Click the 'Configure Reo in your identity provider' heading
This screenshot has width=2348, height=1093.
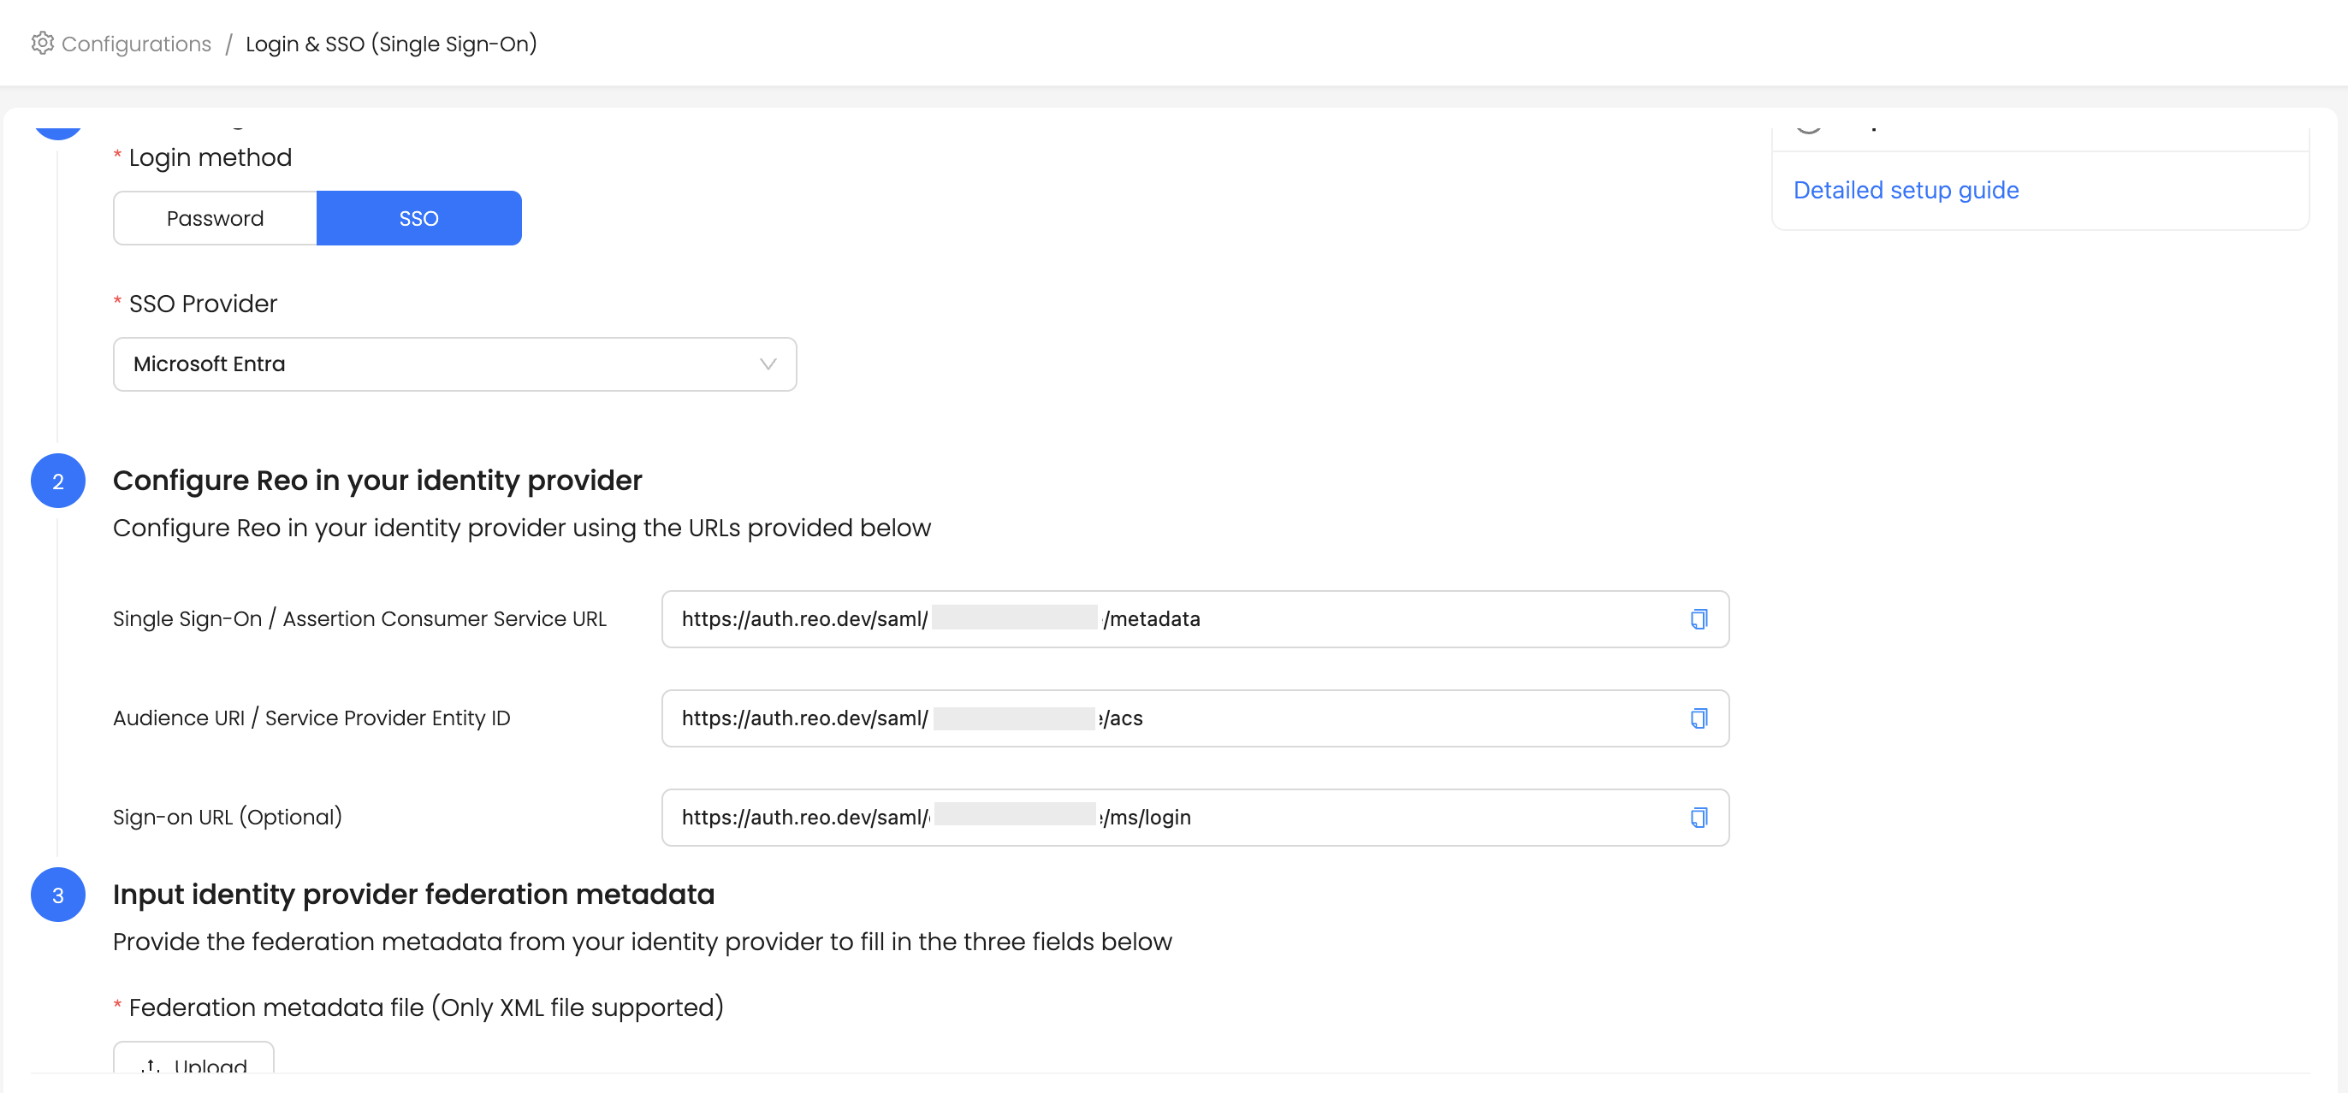point(377,480)
